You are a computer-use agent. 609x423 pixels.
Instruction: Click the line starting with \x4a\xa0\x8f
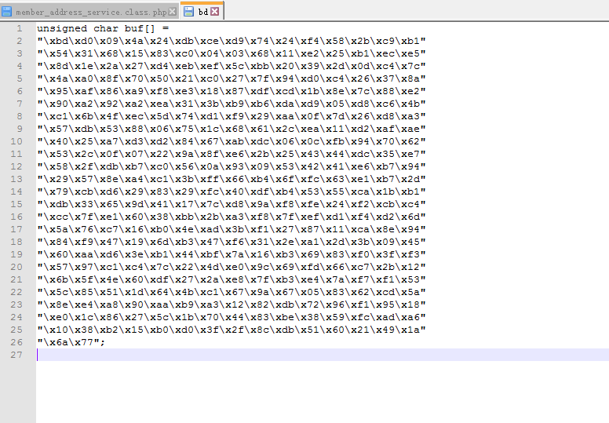232,78
